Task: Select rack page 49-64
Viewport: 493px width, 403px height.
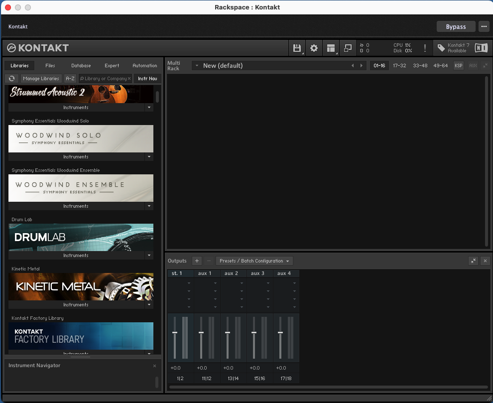Action: [x=441, y=65]
